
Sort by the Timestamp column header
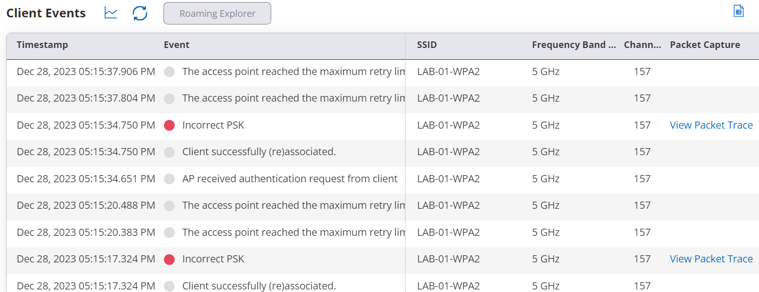tap(42, 45)
